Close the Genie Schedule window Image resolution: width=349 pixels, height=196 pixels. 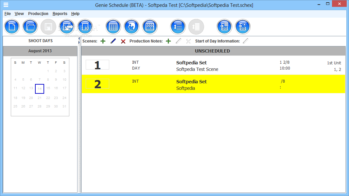tap(340, 4)
